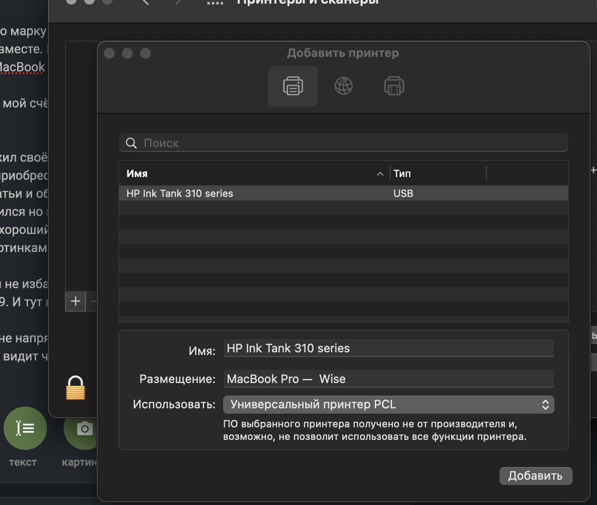Click the Размещение location field
Image resolution: width=597 pixels, height=505 pixels.
(388, 379)
